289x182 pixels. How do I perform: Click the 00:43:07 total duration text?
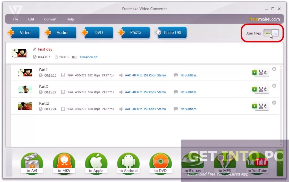[x=44, y=57]
